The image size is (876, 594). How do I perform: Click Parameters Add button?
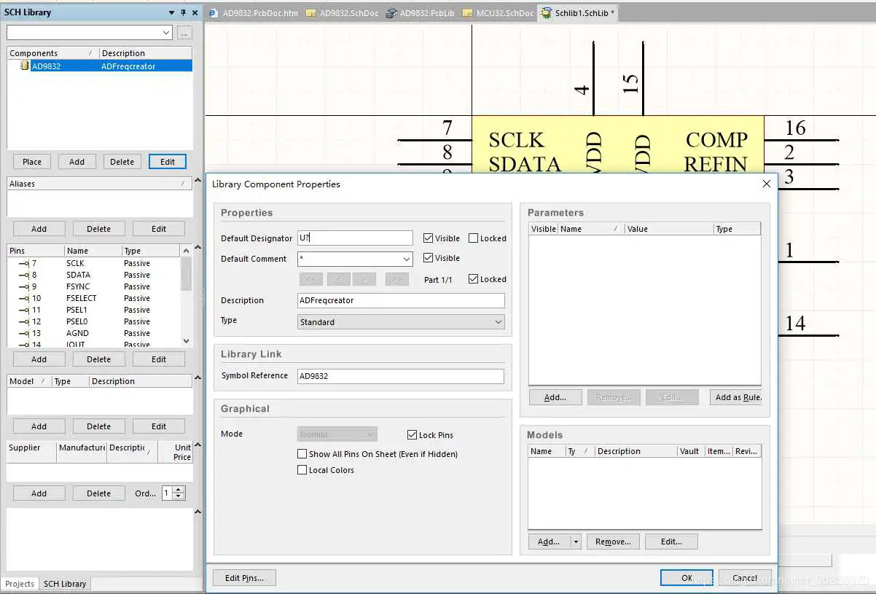[555, 397]
